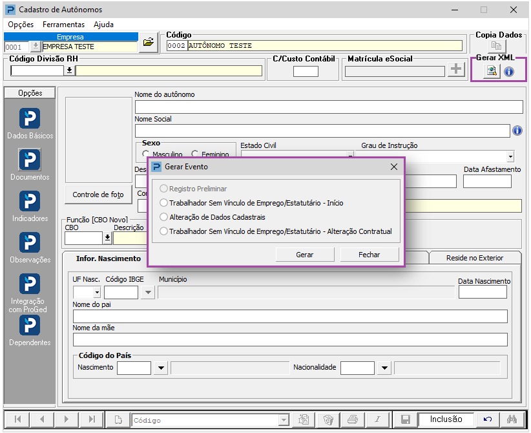531x433 pixels.
Task: Switch to the Reside no Exterior tab
Action: (475, 258)
